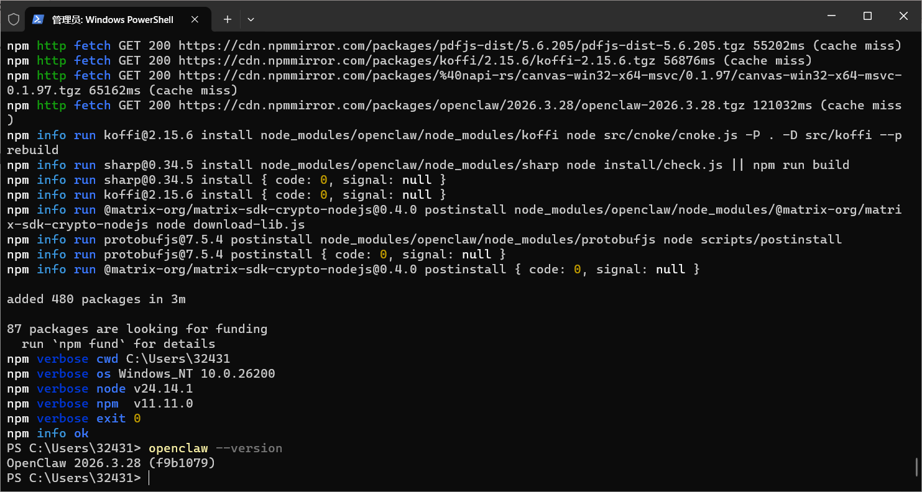
Task: Click the 'npm info ok' output line
Action: coord(48,434)
